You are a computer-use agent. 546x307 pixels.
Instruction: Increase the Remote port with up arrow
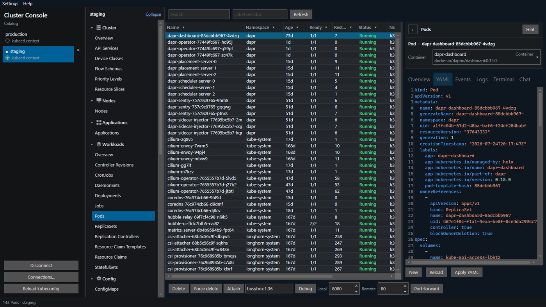405,286
